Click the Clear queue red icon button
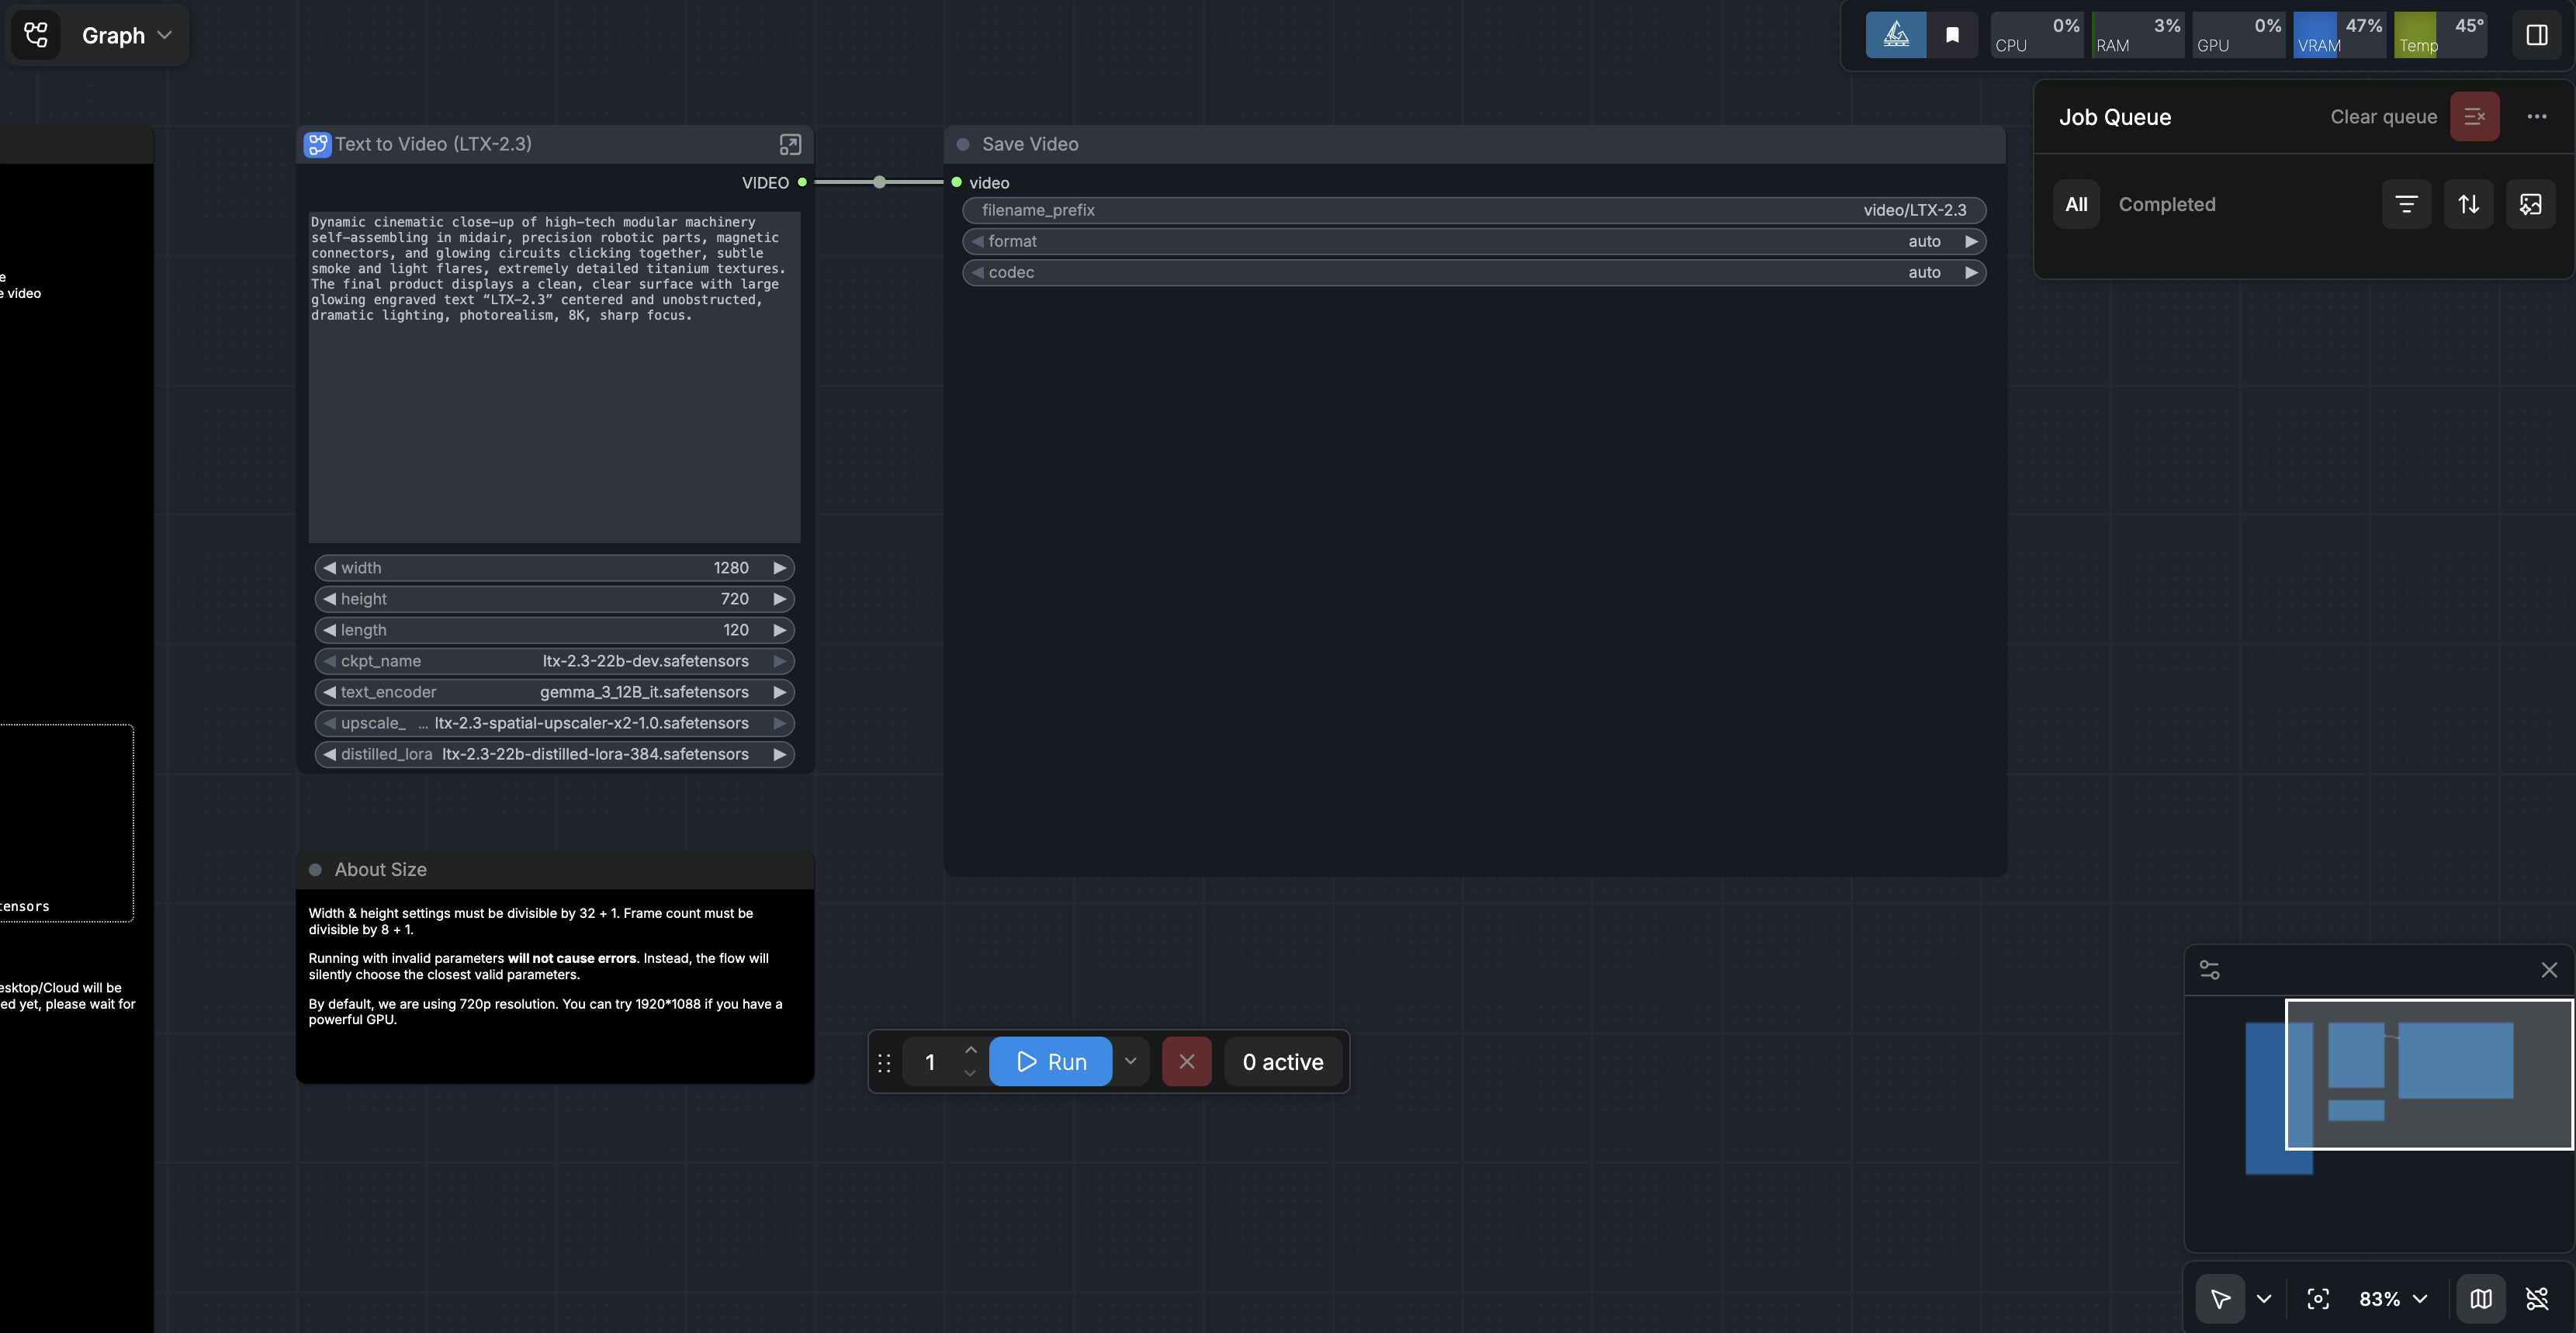2576x1333 pixels. [2474, 117]
